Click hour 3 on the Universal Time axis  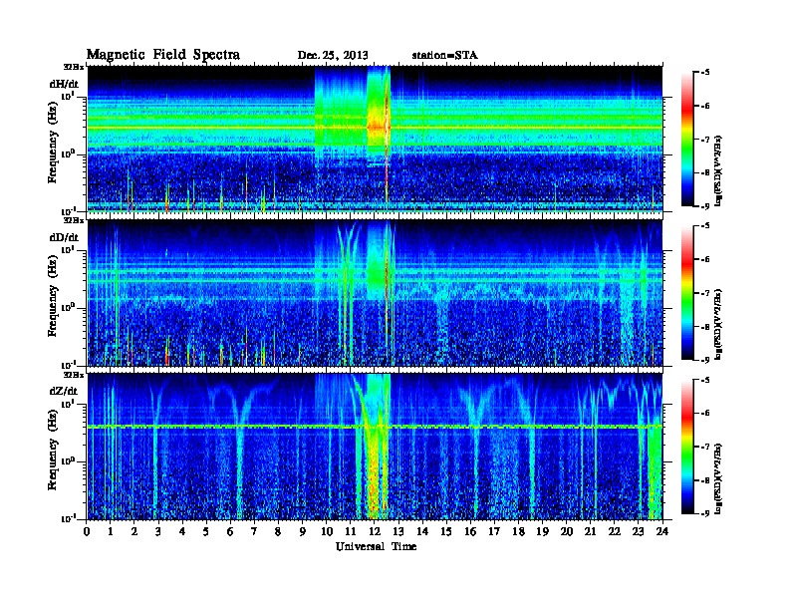point(158,531)
